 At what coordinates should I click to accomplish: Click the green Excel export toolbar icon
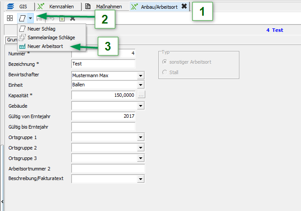[62, 18]
